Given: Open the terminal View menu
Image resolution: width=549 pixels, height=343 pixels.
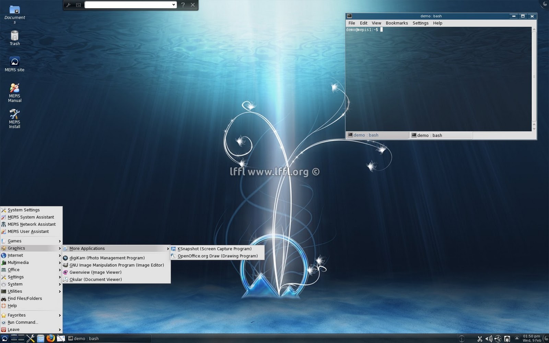Looking at the screenshot, I should pos(376,23).
